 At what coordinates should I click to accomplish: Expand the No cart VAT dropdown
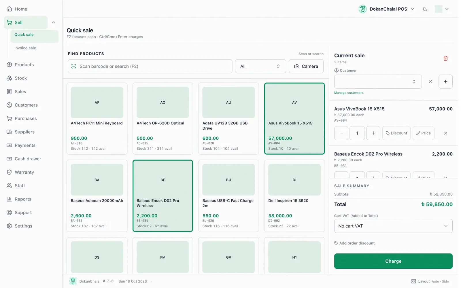pyautogui.click(x=393, y=226)
